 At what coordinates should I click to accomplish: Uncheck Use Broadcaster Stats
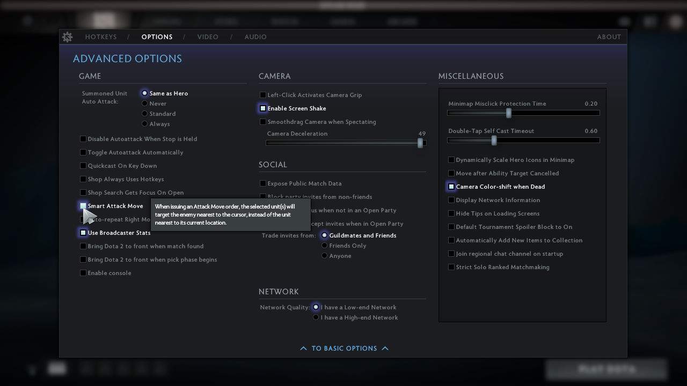coord(83,233)
